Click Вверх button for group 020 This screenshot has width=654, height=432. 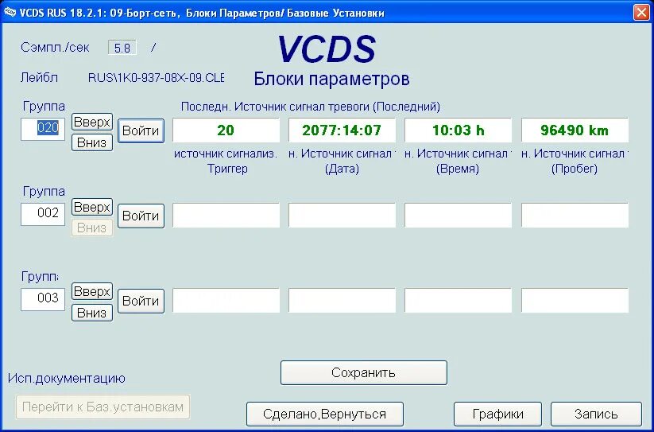(92, 122)
